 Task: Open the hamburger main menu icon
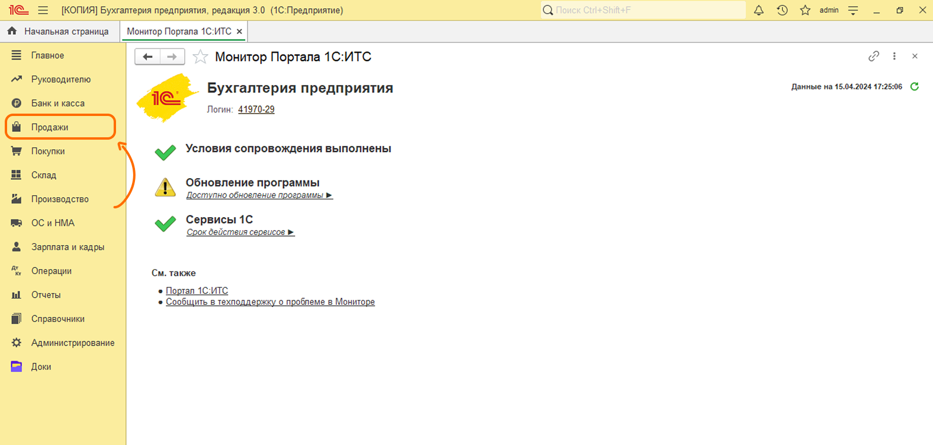[x=43, y=10]
